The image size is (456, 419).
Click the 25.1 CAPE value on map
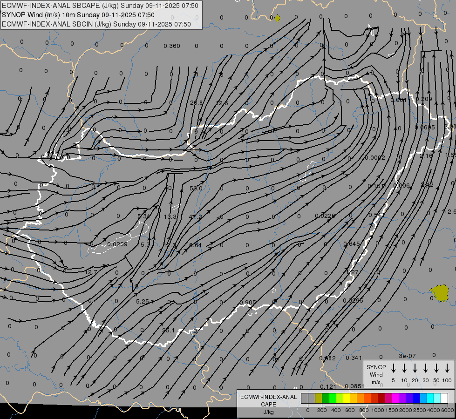pos(169,331)
